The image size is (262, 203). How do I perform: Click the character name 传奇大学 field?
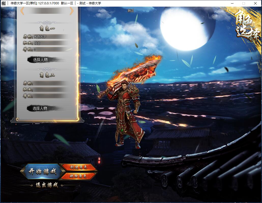[51, 37]
